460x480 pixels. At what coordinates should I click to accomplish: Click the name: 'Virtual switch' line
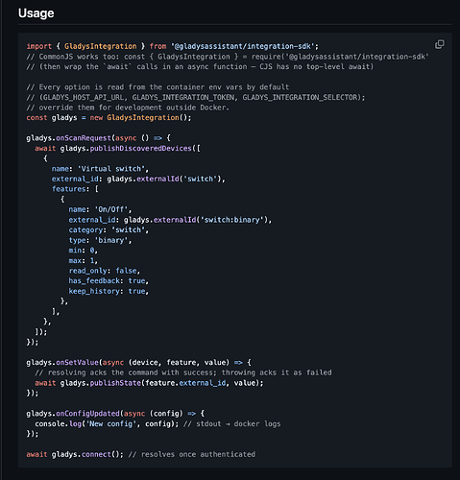[100, 169]
